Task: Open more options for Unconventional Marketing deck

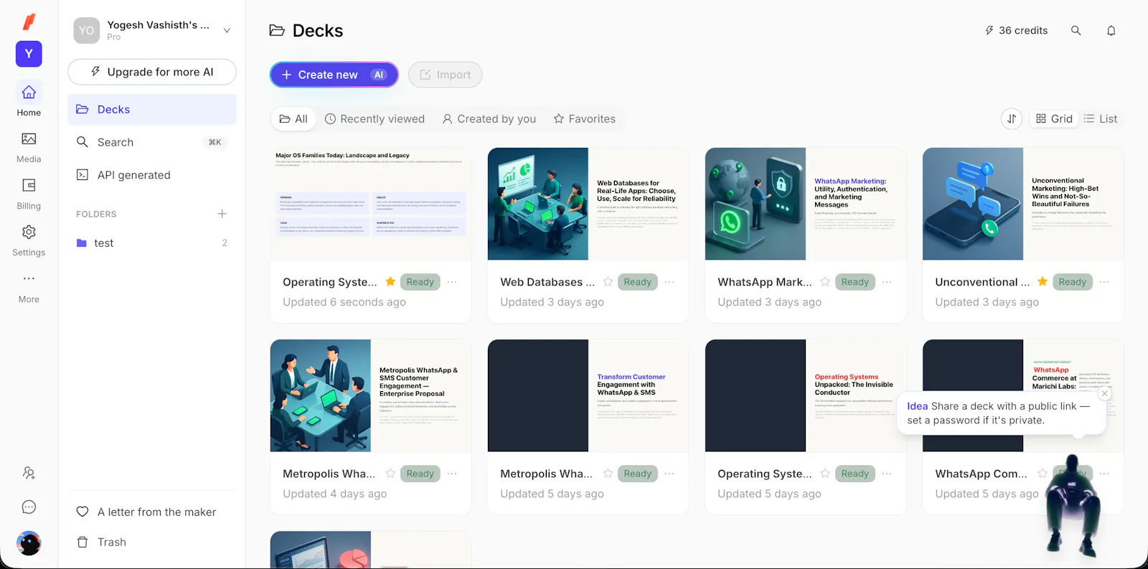Action: [x=1104, y=282]
